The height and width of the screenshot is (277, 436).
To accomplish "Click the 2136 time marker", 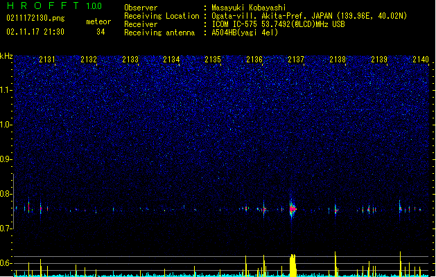I will point(254,60).
